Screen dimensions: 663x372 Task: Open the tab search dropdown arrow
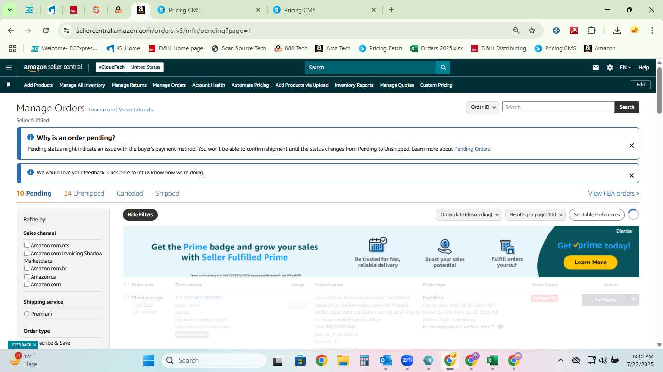pyautogui.click(x=9, y=10)
